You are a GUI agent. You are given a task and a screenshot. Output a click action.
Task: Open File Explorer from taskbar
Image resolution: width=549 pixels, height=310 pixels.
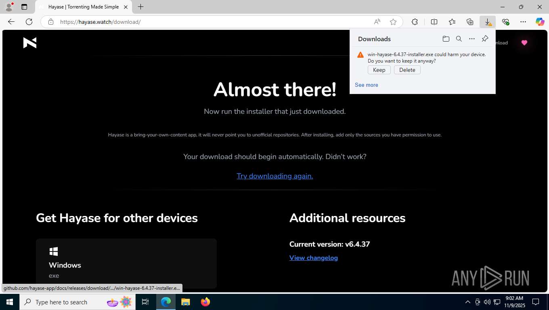coord(185,302)
